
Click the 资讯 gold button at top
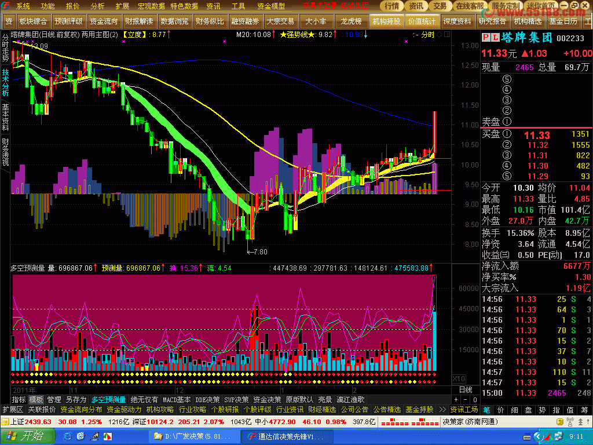416,6
